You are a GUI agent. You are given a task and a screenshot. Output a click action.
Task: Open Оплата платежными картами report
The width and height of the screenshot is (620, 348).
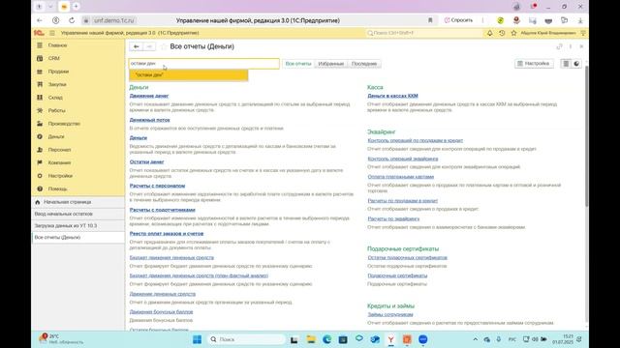401,177
